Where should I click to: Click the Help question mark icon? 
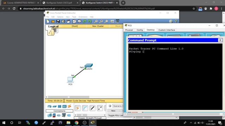[x=176, y=21]
